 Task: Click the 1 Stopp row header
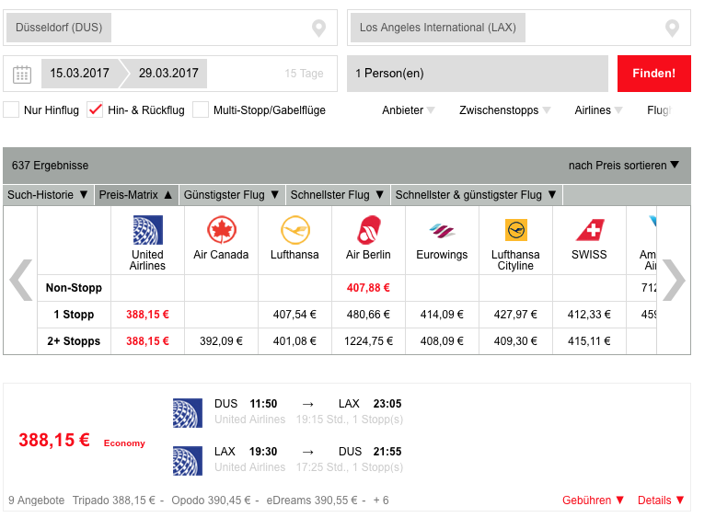point(74,315)
